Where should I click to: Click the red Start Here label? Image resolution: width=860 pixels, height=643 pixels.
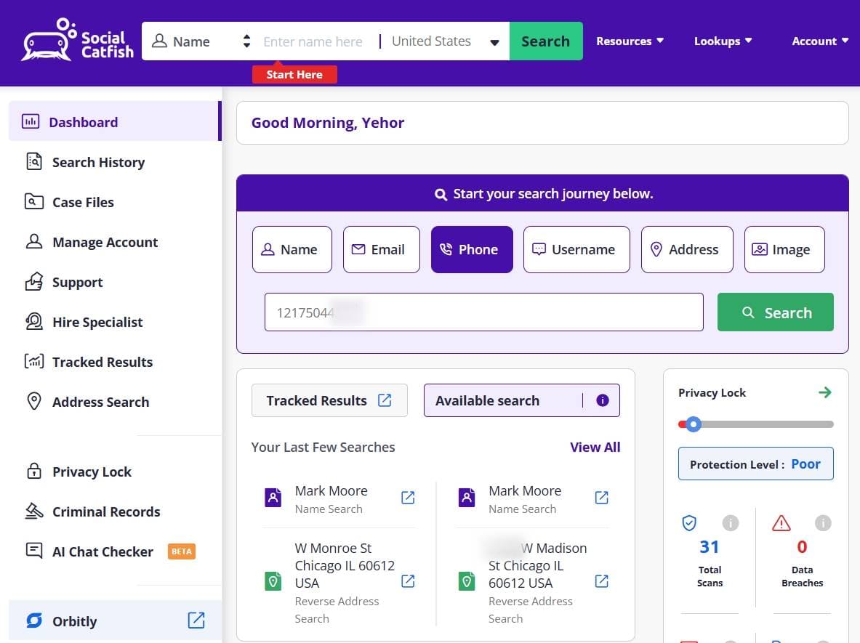[294, 75]
